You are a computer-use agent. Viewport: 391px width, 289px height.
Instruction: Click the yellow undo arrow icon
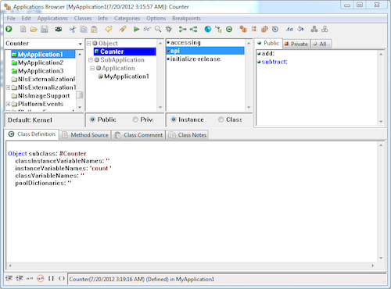point(109,29)
